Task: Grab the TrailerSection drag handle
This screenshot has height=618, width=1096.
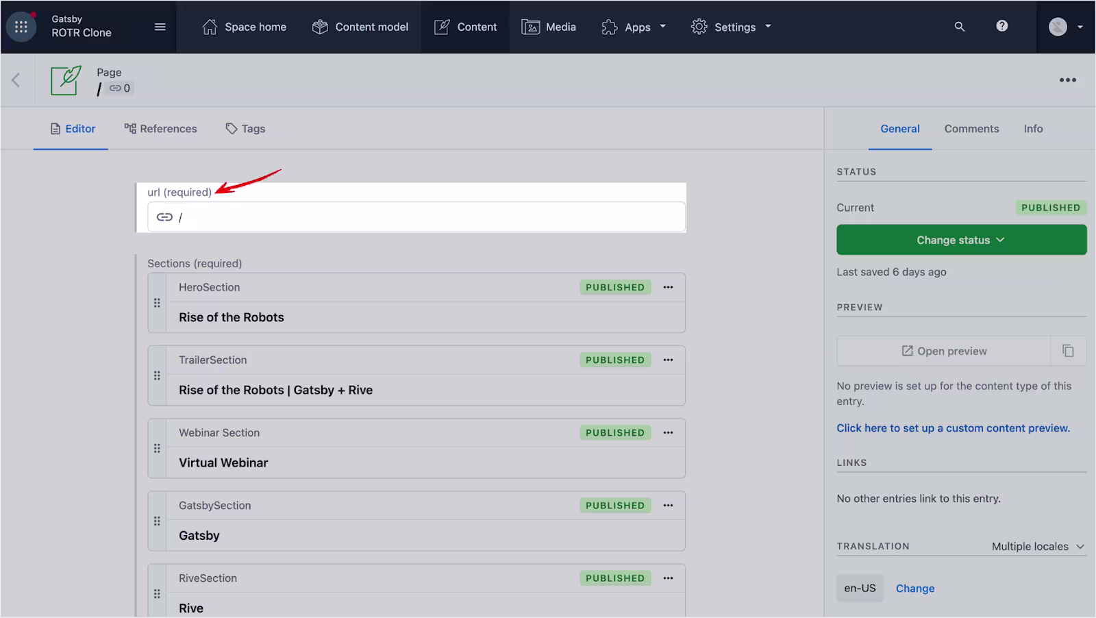Action: pos(157,375)
